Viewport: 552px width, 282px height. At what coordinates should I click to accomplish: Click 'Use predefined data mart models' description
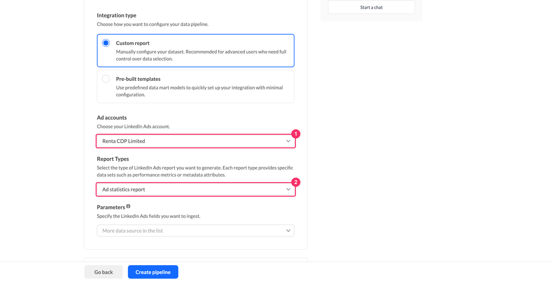200,91
